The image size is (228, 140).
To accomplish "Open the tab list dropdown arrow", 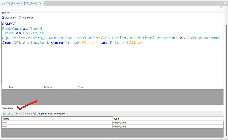I will tap(225, 3).
